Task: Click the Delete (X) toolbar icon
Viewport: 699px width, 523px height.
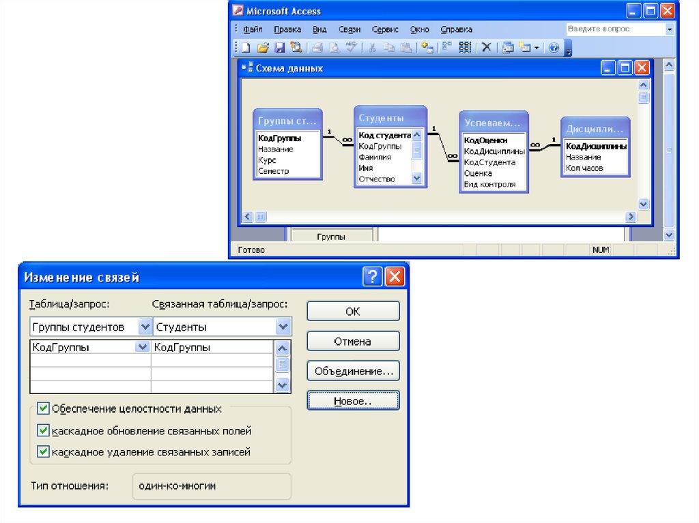Action: point(487,48)
